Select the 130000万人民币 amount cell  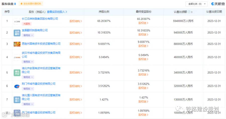(x=183, y=100)
